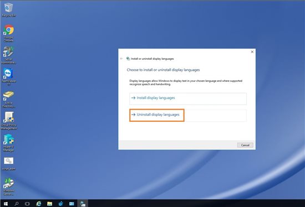Screen dimensions: 305x207
Task: Click the wizard title icon beside the header
Action: tap(128, 59)
